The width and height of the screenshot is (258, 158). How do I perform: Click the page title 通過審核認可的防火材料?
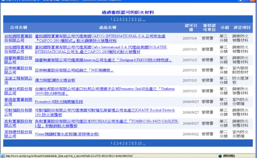point(128,12)
